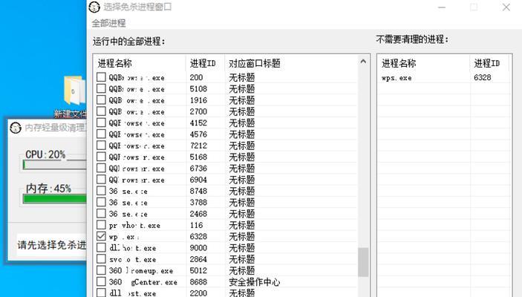Click the process ID cell 5168
The image size is (522, 297).
pyautogui.click(x=198, y=157)
